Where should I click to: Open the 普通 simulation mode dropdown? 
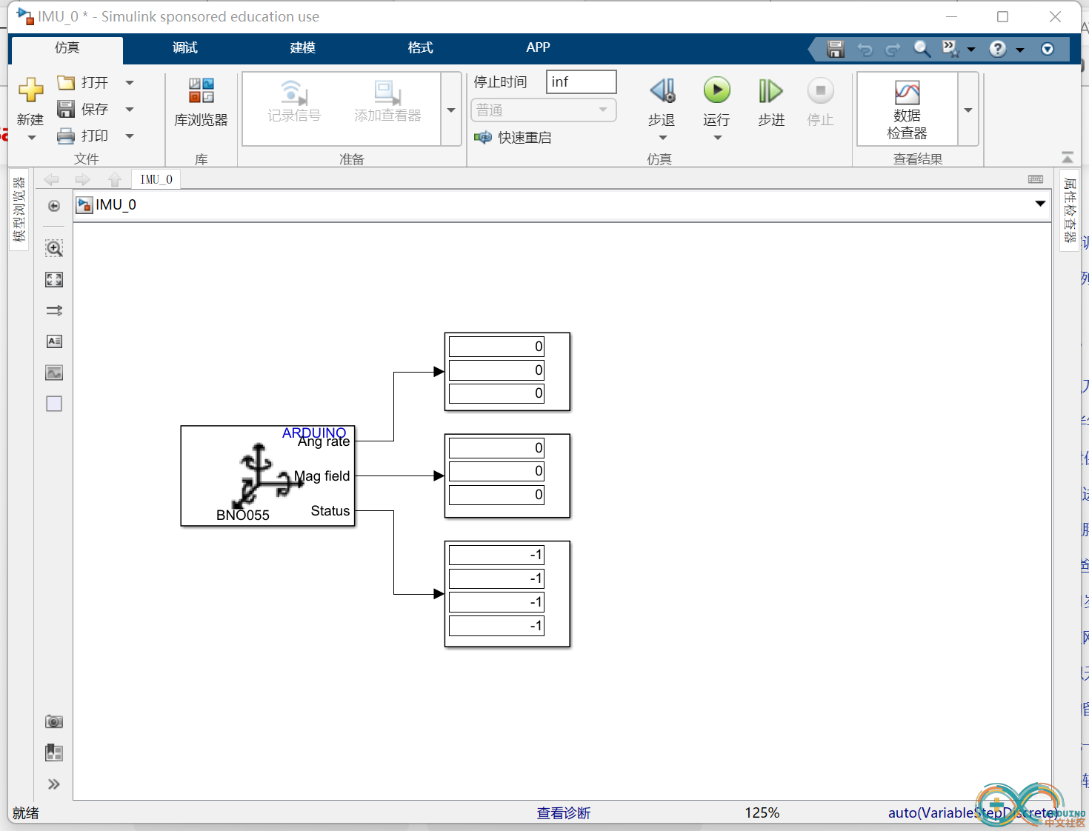click(544, 110)
